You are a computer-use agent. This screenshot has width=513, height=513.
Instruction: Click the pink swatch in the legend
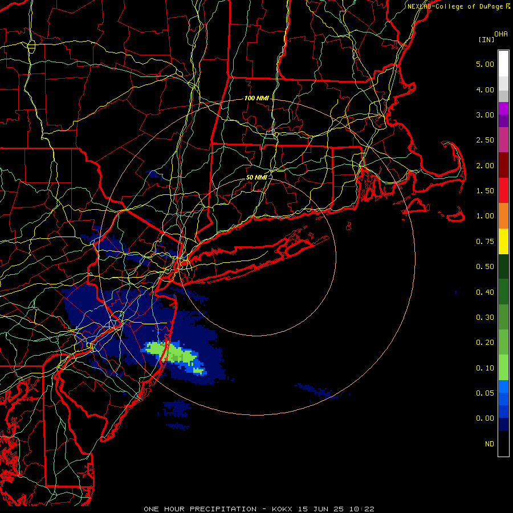pyautogui.click(x=503, y=140)
